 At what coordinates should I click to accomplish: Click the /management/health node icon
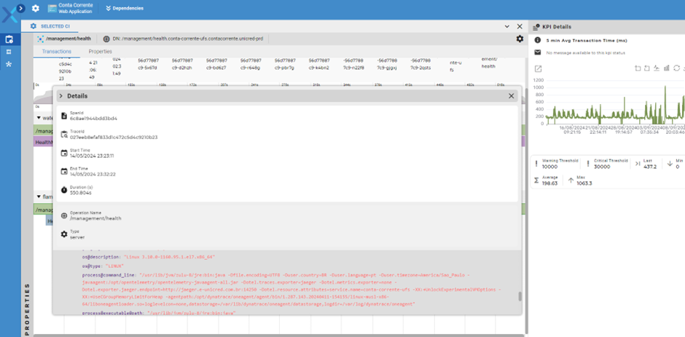point(40,39)
